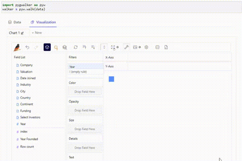This screenshot has height=161, width=242.
Task: Click the Year filter's empty rule
Action: click(x=78, y=72)
